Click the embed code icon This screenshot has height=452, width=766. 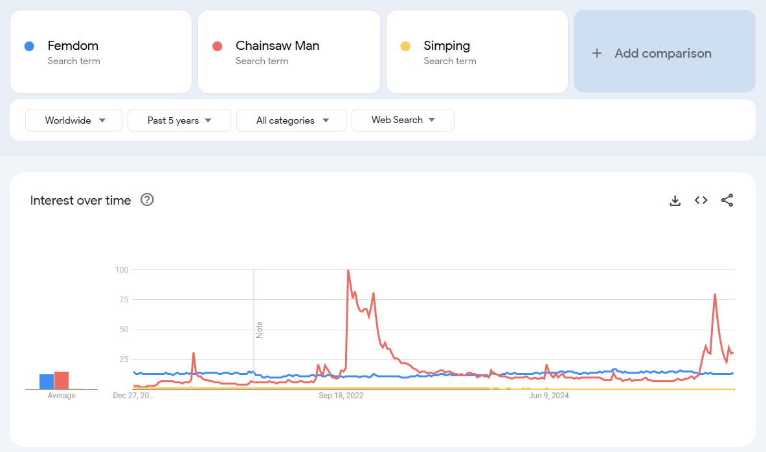click(701, 201)
